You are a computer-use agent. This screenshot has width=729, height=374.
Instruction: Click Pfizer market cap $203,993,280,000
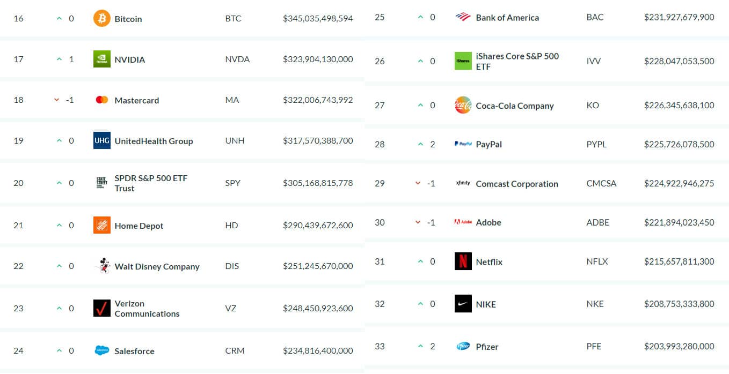click(679, 346)
